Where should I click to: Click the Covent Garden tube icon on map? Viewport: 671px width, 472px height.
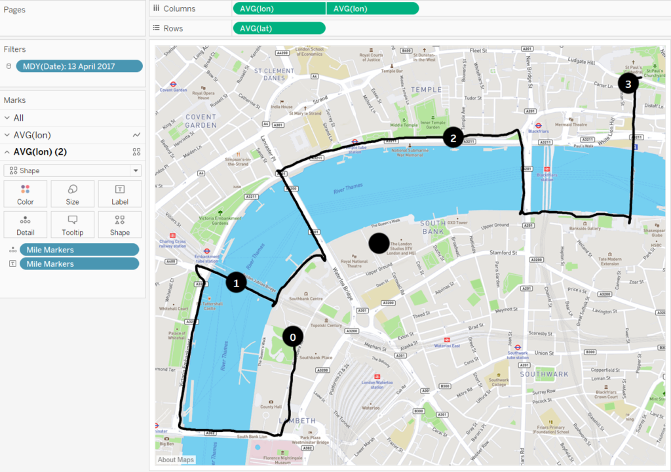pos(173,85)
